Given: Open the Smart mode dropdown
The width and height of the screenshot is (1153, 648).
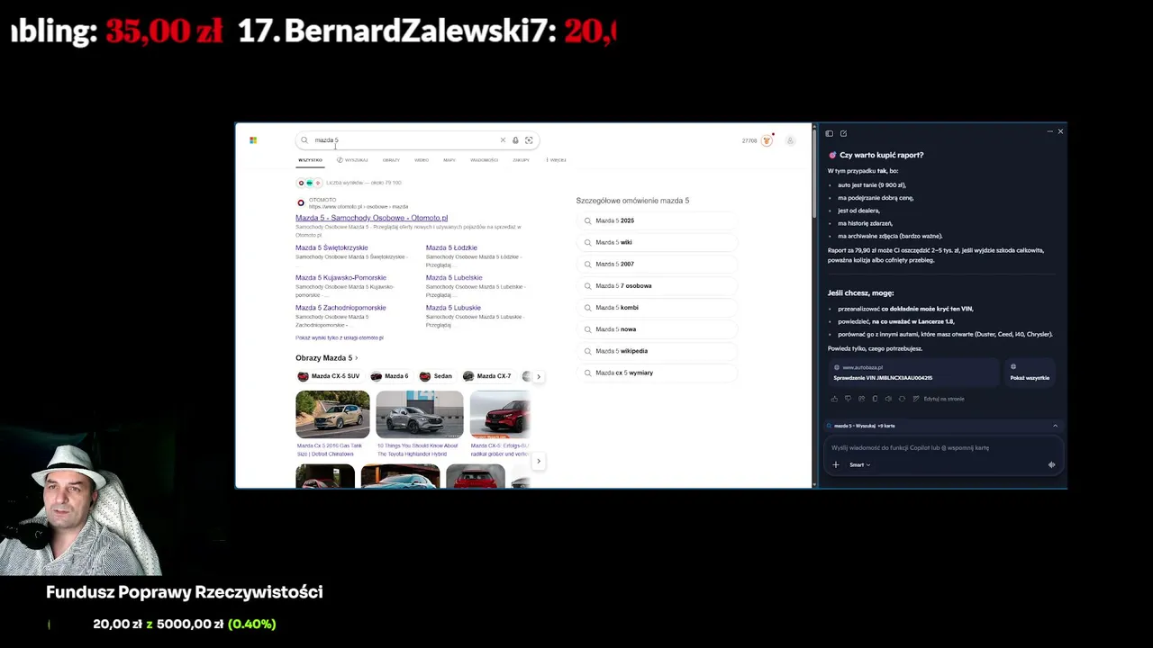Looking at the screenshot, I should [859, 464].
